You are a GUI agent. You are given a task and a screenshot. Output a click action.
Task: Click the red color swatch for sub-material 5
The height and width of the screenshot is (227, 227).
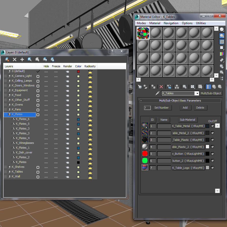coord(145,153)
